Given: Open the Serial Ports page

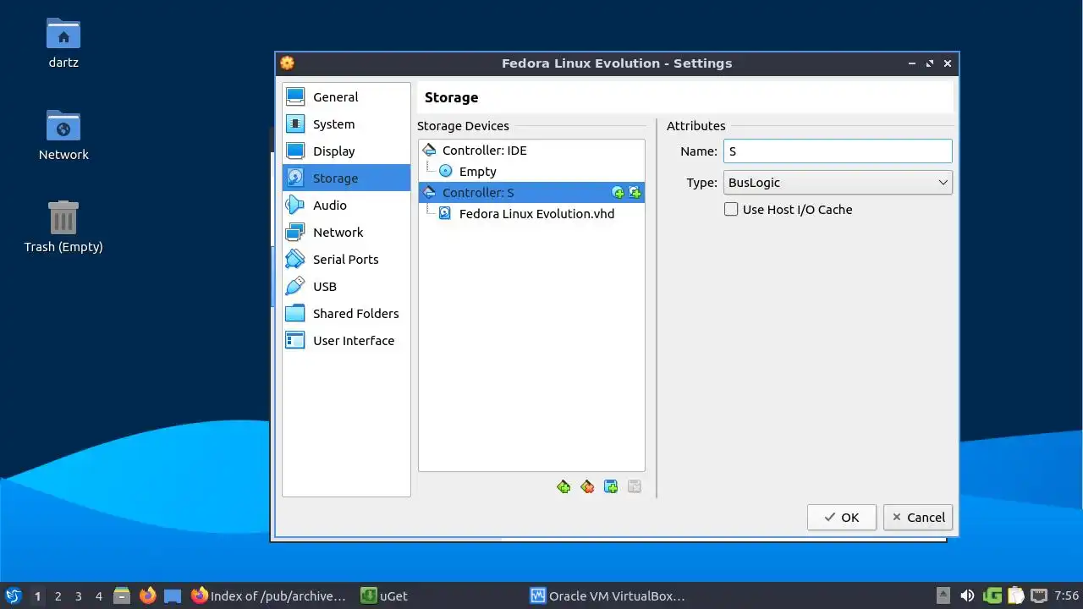Looking at the screenshot, I should coord(346,260).
